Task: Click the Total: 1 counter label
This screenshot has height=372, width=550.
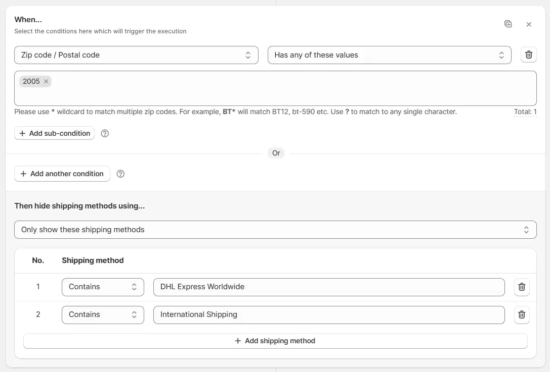Action: click(525, 112)
